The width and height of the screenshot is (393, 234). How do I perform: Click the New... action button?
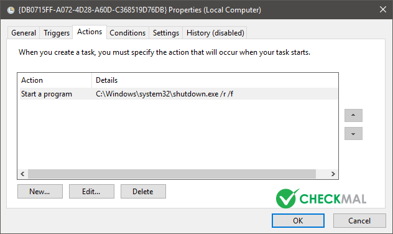pos(40,192)
